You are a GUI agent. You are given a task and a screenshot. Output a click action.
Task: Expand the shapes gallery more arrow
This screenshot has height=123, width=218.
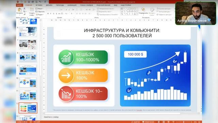(137, 14)
